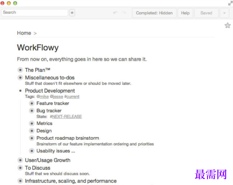Screen dimensions: 233x185
Task: Expand the Feature tracker bullet
Action: click(x=32, y=103)
